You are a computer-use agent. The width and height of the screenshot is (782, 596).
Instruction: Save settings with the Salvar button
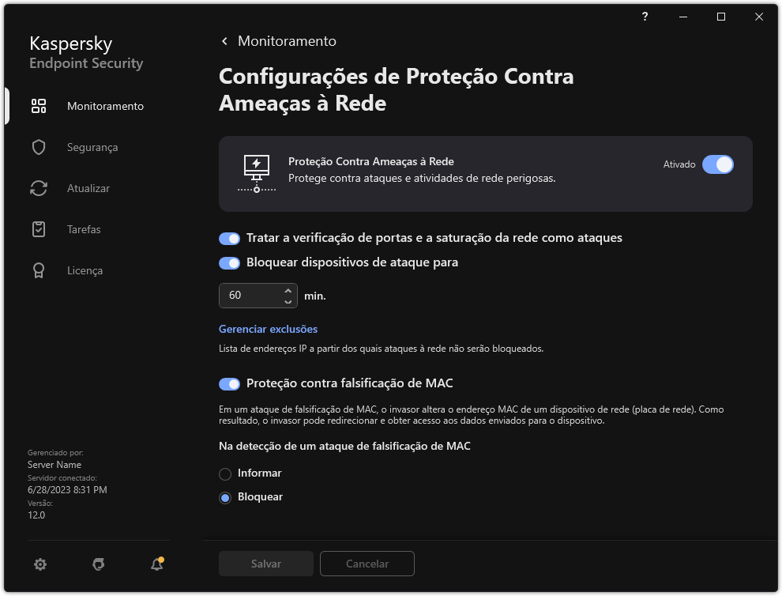pyautogui.click(x=265, y=564)
